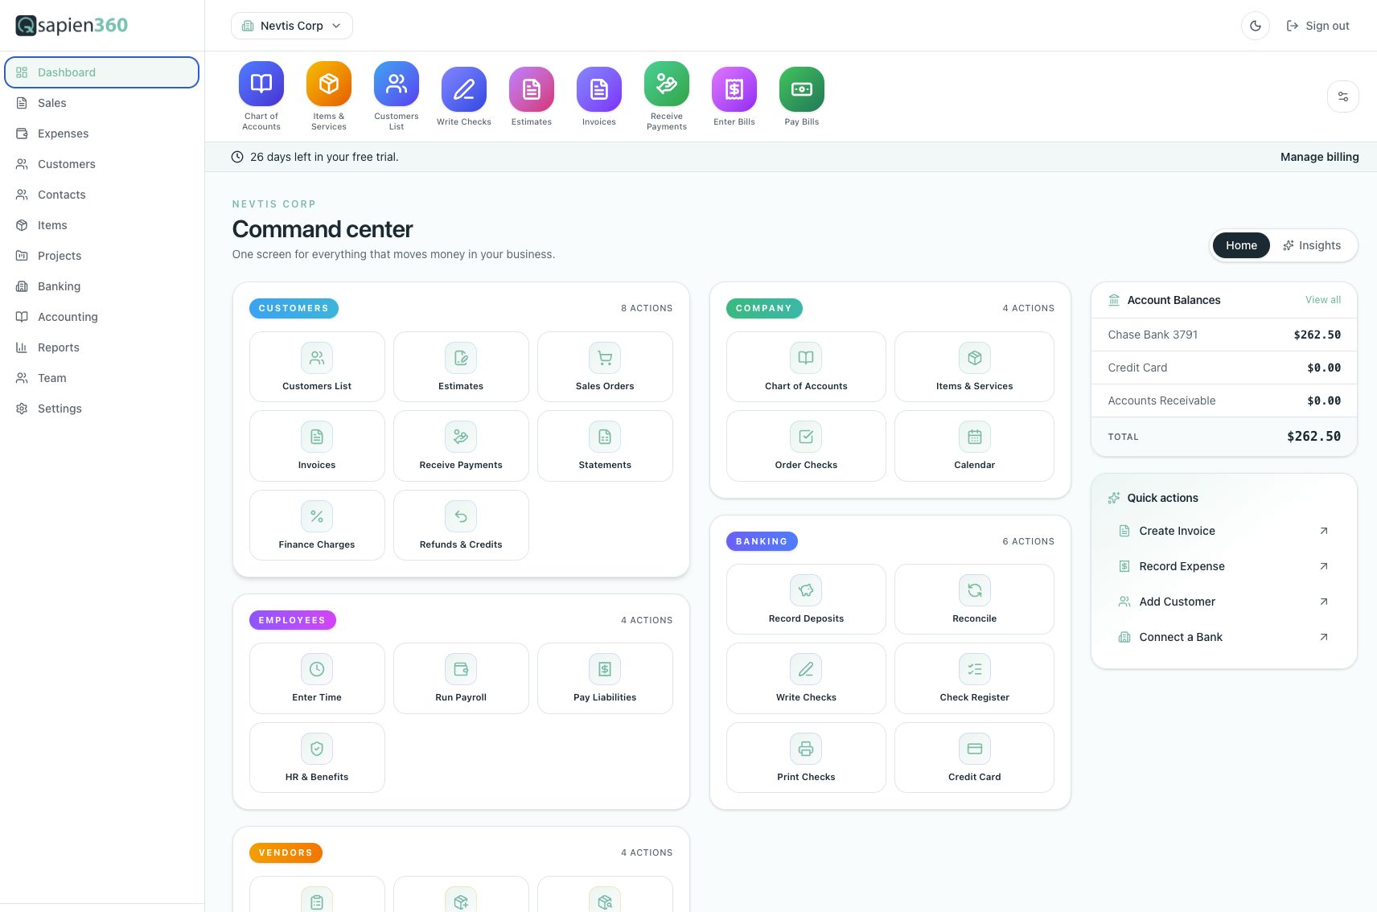Viewport: 1377px width, 912px height.
Task: Open Chart of Accounts shortcut in top toolbar
Action: point(261,96)
